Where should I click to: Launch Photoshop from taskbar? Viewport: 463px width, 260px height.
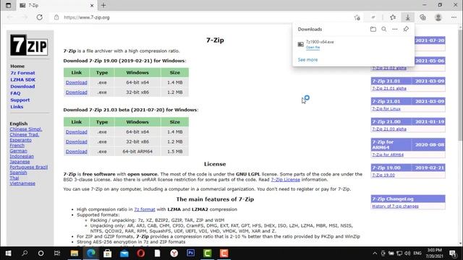[191, 253]
